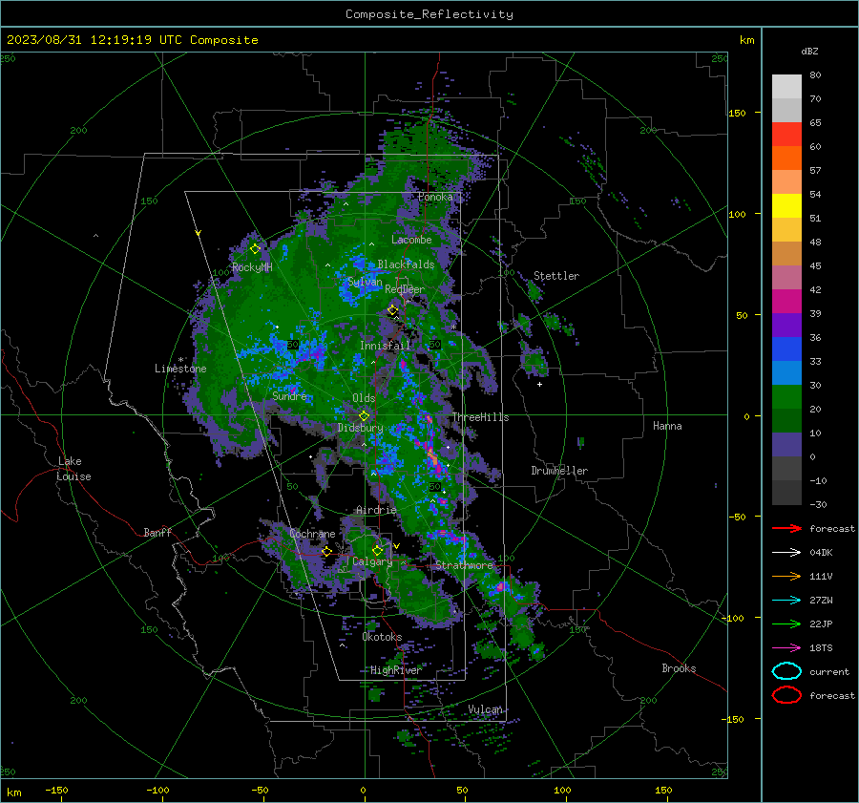The width and height of the screenshot is (859, 803).
Task: Click the 18TS legend text
Action: click(821, 648)
